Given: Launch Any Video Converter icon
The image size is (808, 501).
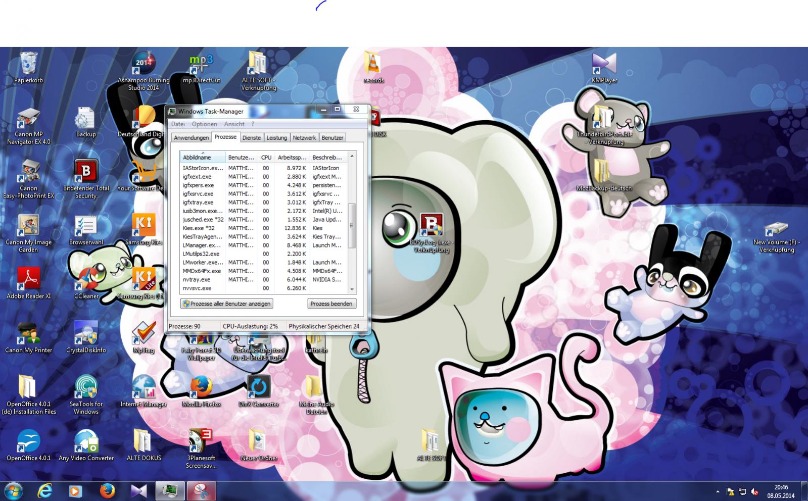Looking at the screenshot, I should (86, 446).
